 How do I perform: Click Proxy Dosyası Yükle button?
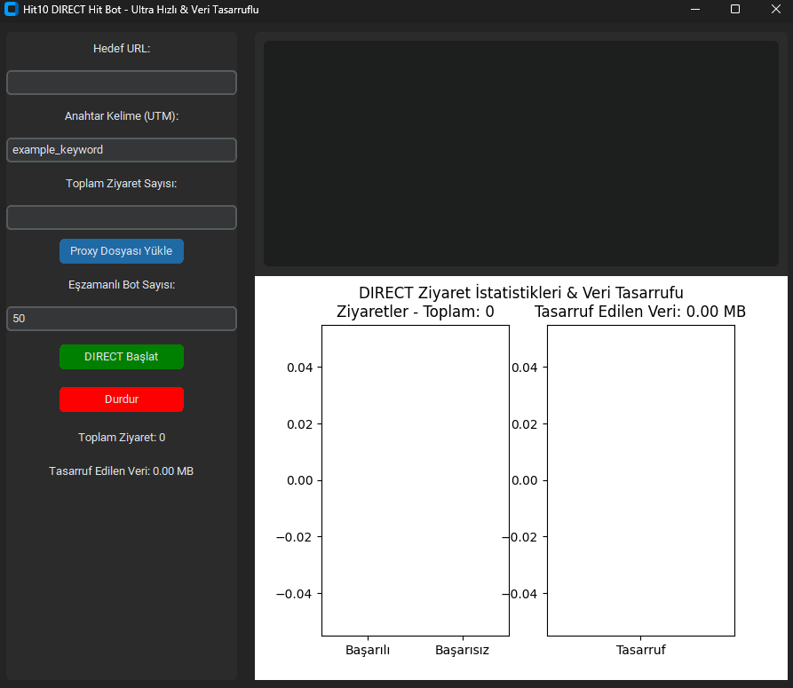pos(122,251)
